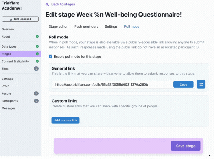214x159 pixels.
Task: Click the QR code icon button
Action: pos(201,84)
